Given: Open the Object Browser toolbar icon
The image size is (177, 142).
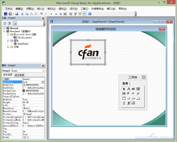Looking at the screenshot, I should click(80, 14).
